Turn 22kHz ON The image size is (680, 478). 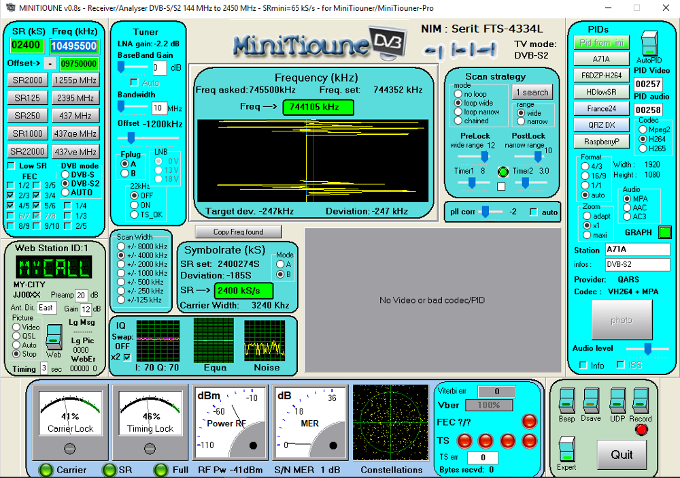coord(135,205)
